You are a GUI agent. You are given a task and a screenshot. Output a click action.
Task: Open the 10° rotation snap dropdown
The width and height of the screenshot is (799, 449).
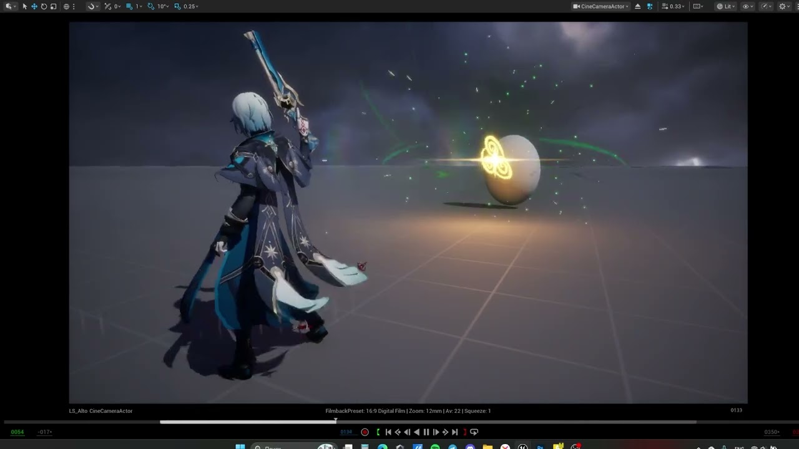point(163,6)
